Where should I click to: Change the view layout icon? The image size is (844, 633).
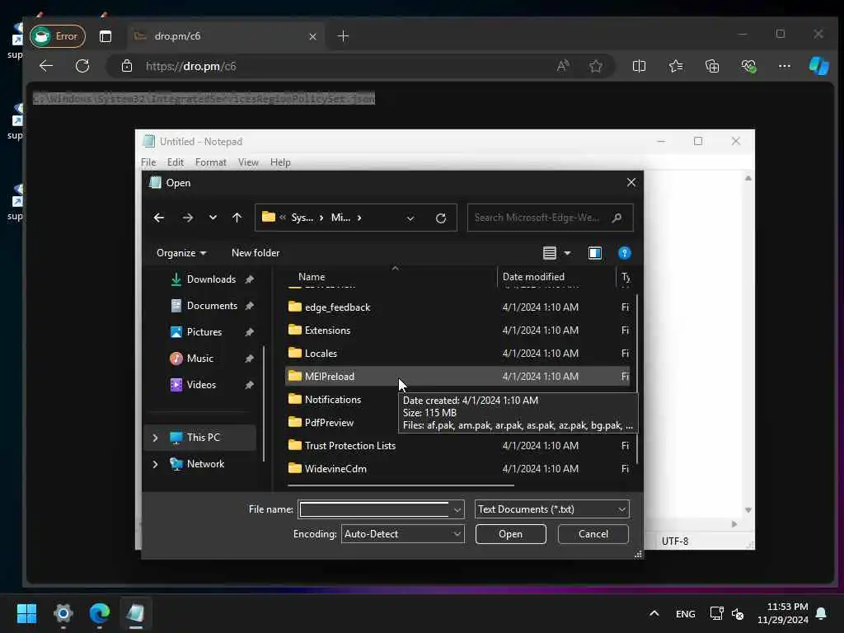point(549,253)
